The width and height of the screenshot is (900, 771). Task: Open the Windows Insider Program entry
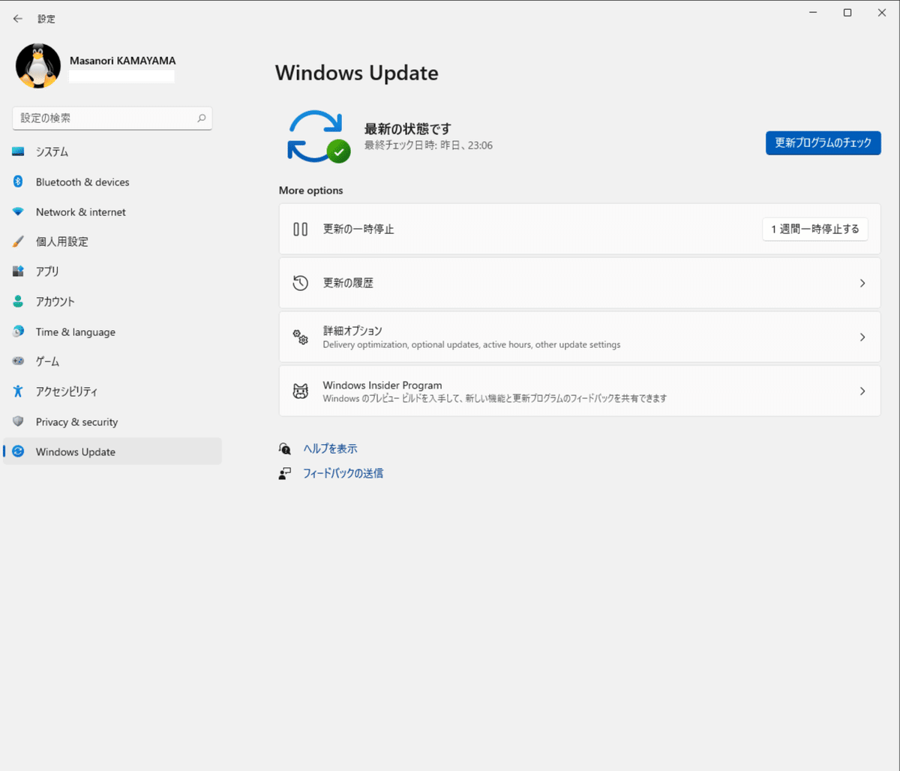coord(580,391)
